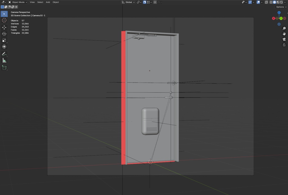The height and width of the screenshot is (195, 288).
Task: Set selection mode to extend
Action: [6, 7]
